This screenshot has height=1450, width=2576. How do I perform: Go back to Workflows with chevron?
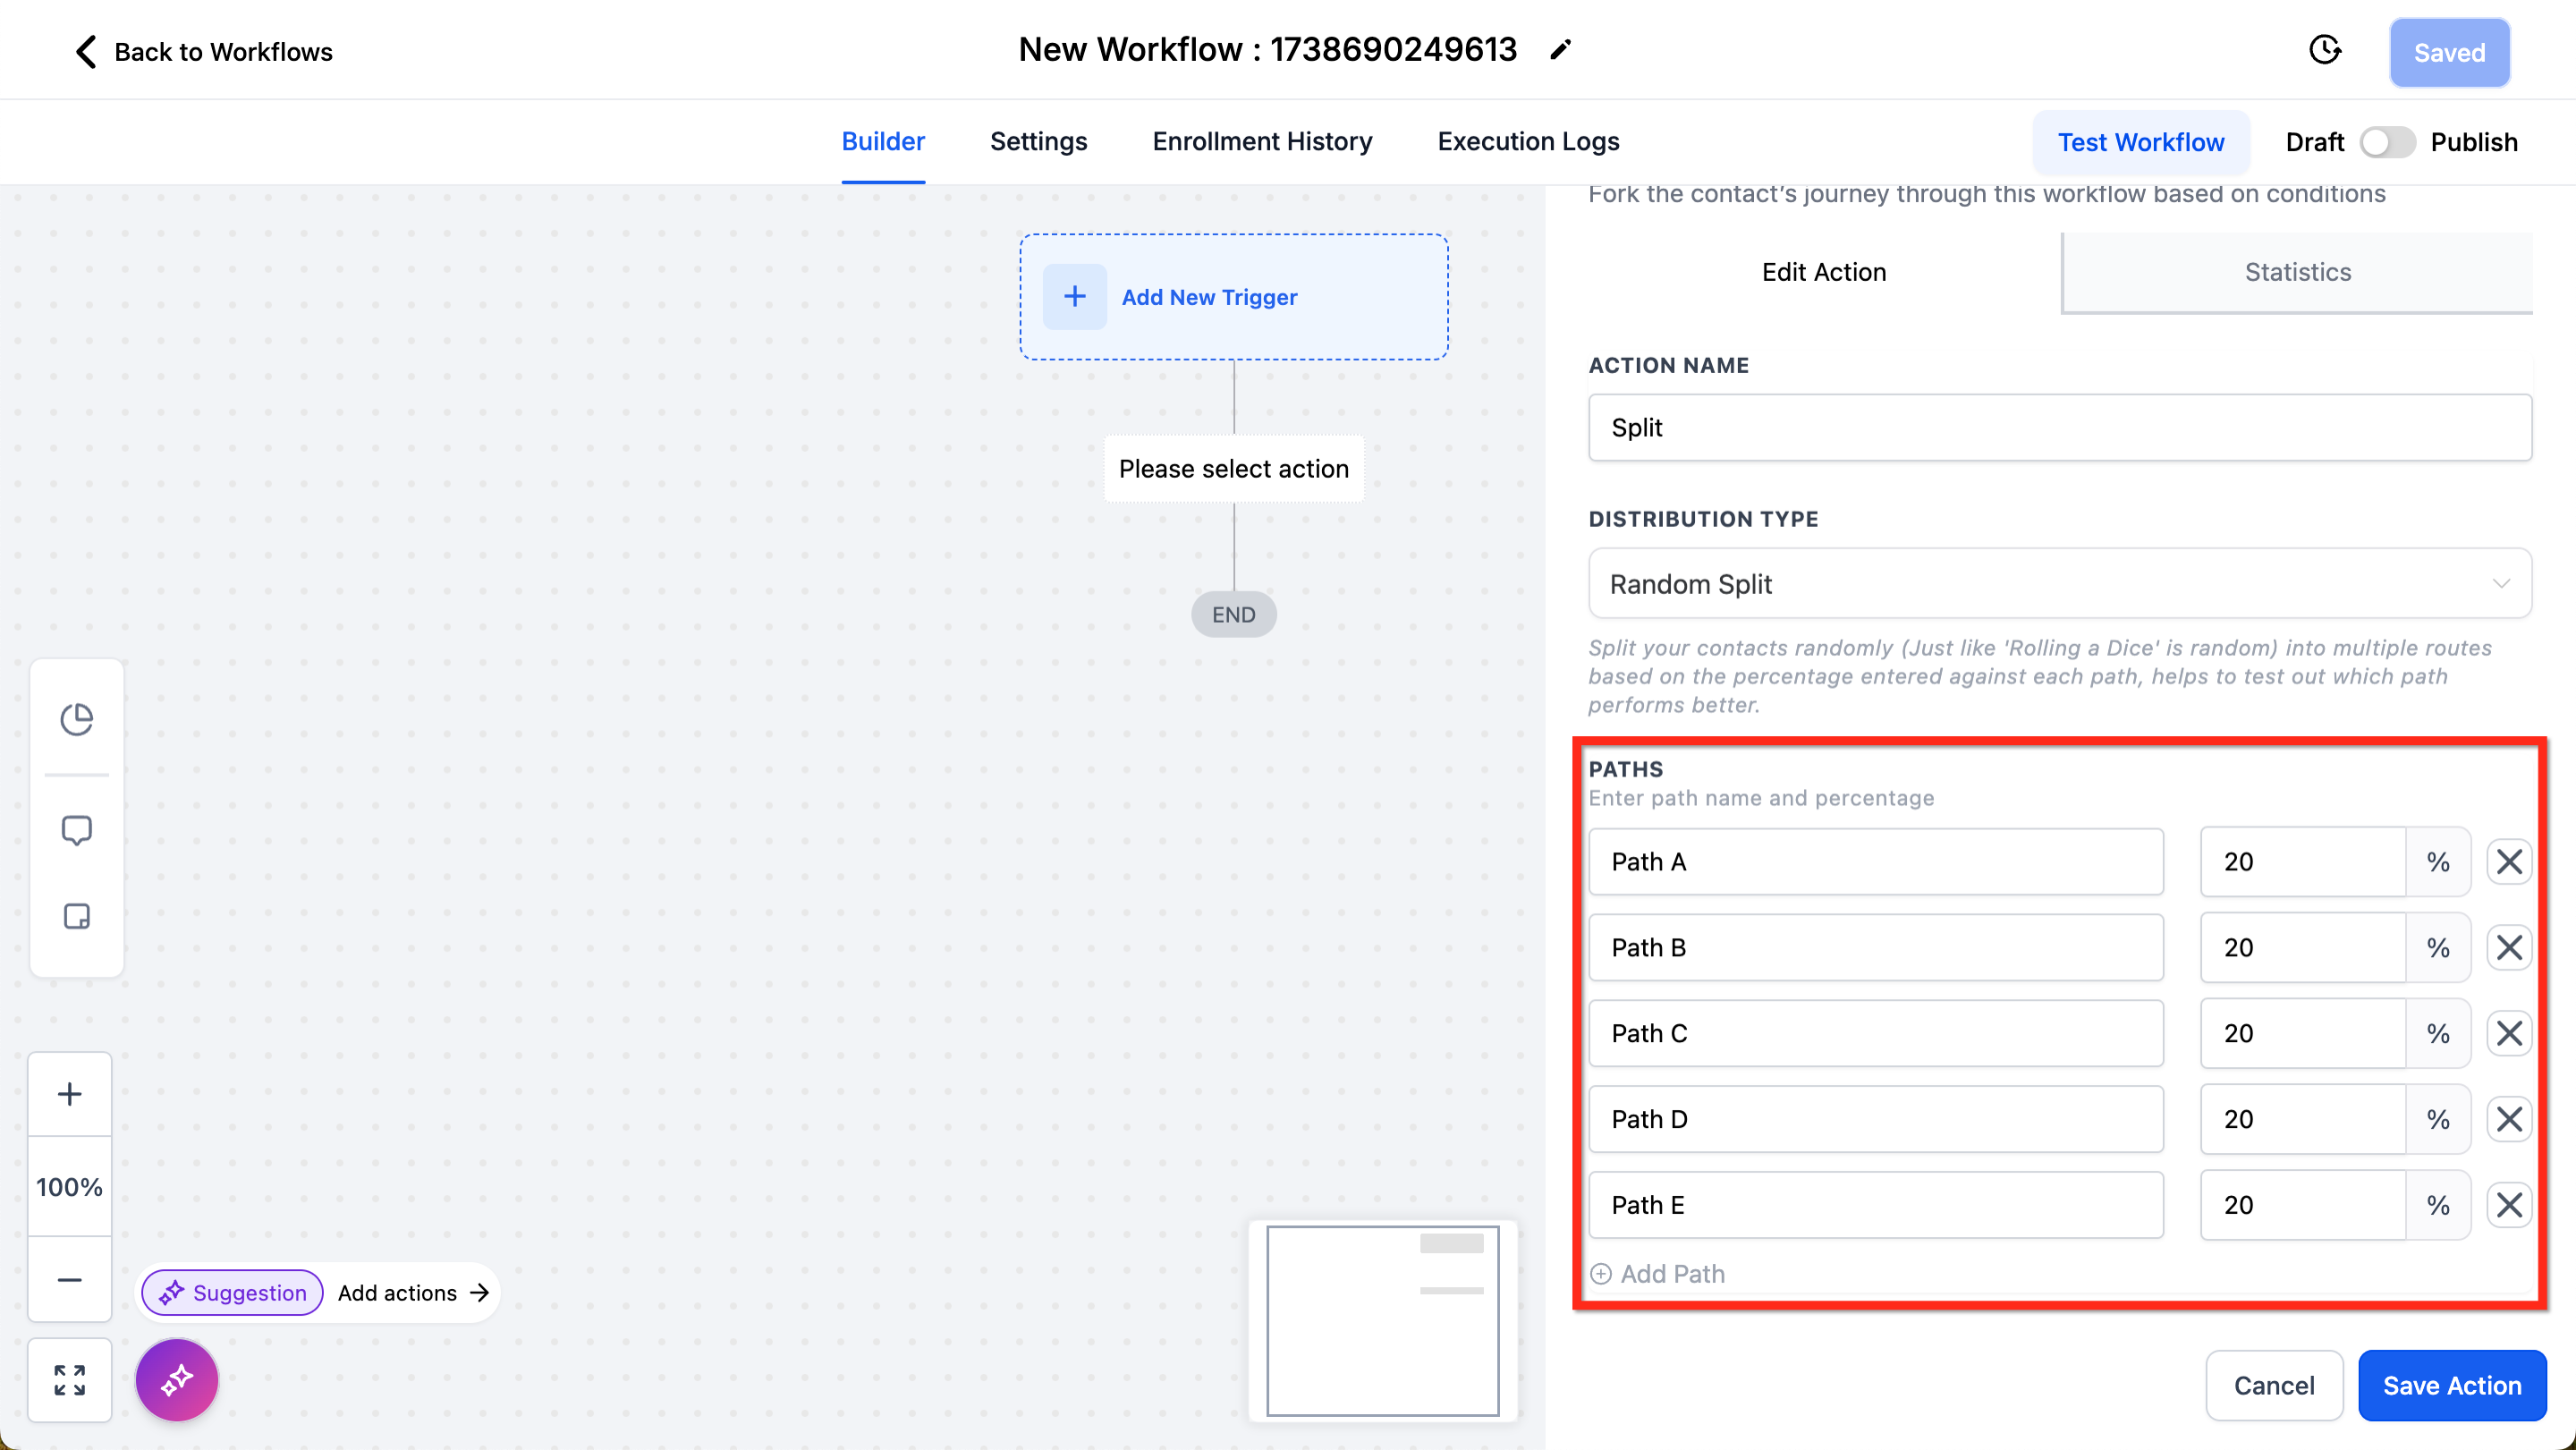coord(86,52)
